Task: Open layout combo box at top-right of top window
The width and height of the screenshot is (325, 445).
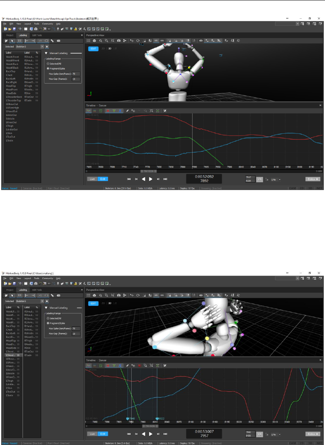Action: click(287, 24)
